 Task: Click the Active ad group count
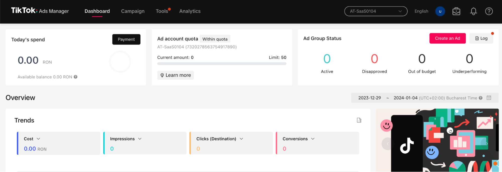click(x=327, y=59)
